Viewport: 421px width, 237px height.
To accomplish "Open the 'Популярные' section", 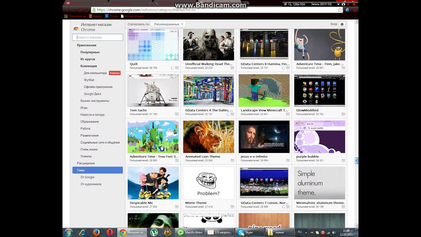I will tap(90, 52).
